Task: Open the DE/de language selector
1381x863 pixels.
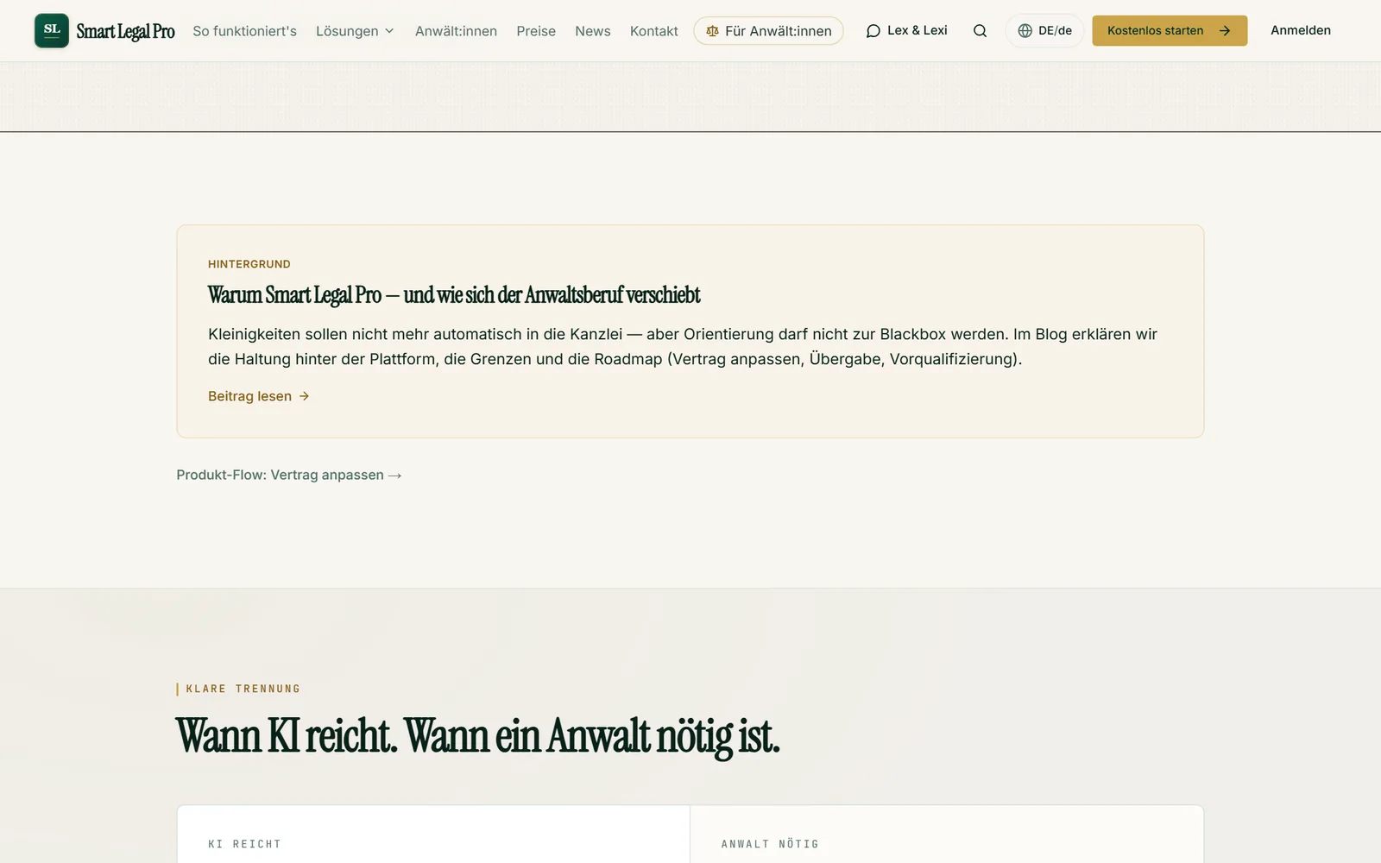Action: (x=1044, y=31)
